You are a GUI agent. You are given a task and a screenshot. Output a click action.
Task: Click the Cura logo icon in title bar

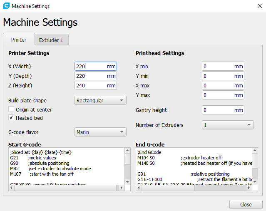(6, 6)
